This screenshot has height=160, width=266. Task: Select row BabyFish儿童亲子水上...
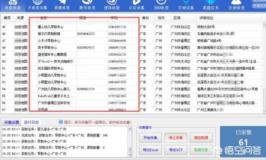131,96
